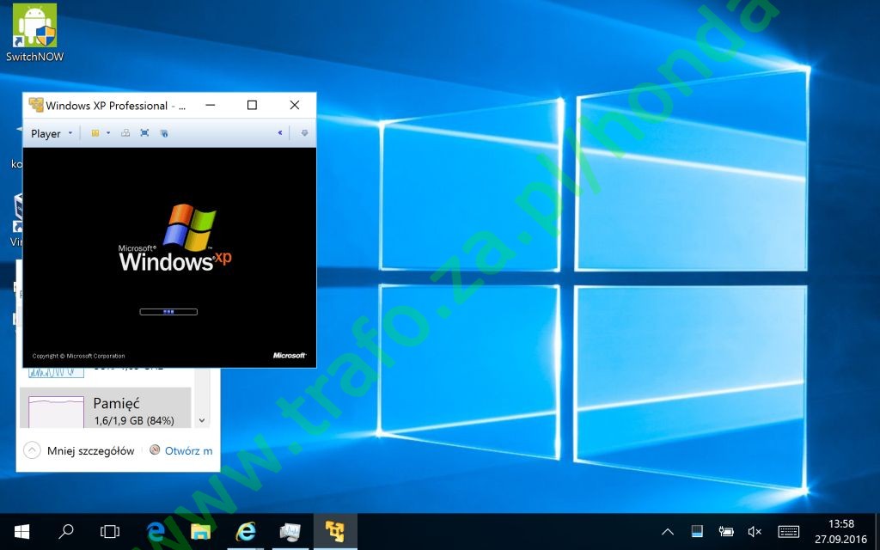Viewport: 880px width, 550px height.
Task: Switch to VMware Player on the taskbar
Action: 335,531
